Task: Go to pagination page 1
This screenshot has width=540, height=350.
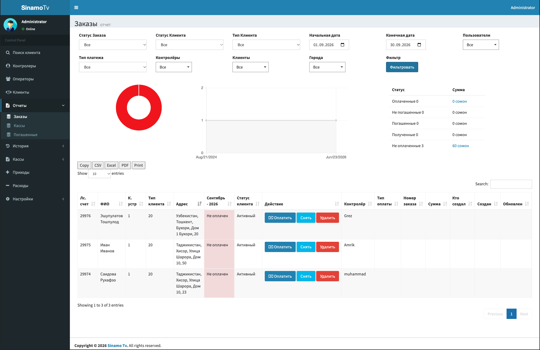Action: [511, 314]
